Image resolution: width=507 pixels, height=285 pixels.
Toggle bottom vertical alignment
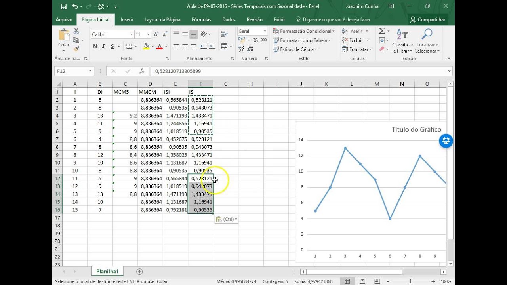(194, 34)
